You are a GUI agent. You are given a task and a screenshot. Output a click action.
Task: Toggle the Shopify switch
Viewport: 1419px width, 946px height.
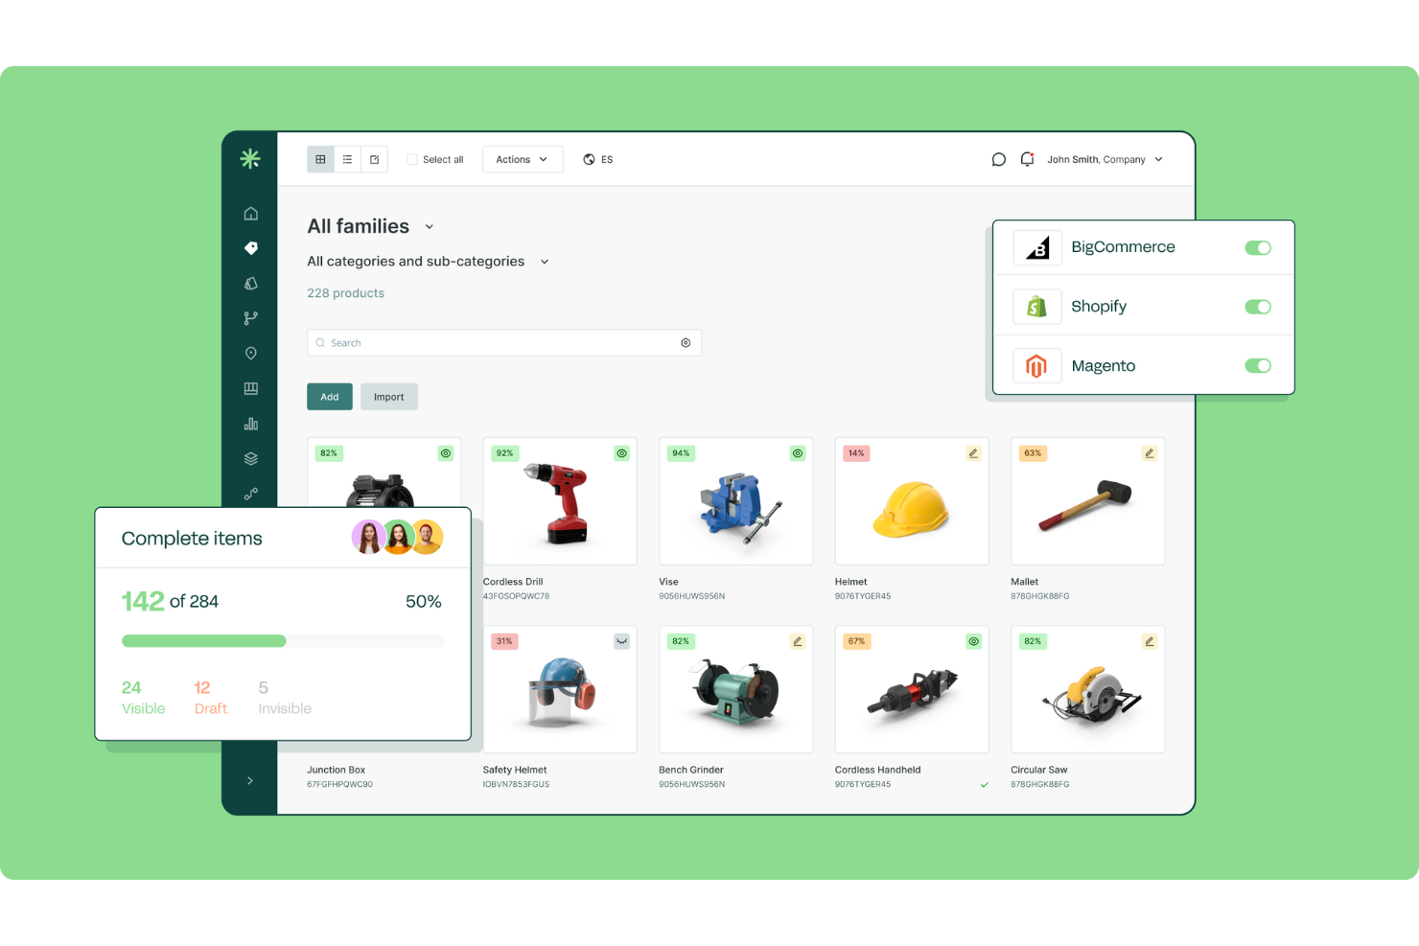[1258, 307]
